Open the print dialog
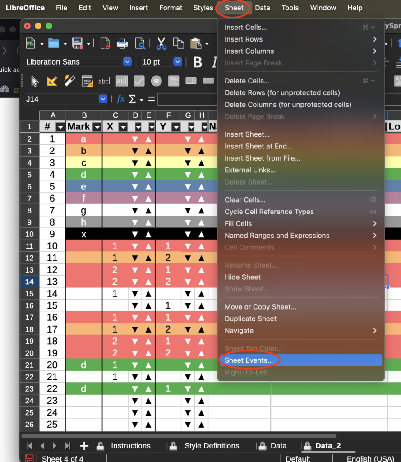The image size is (401, 462). tap(122, 43)
